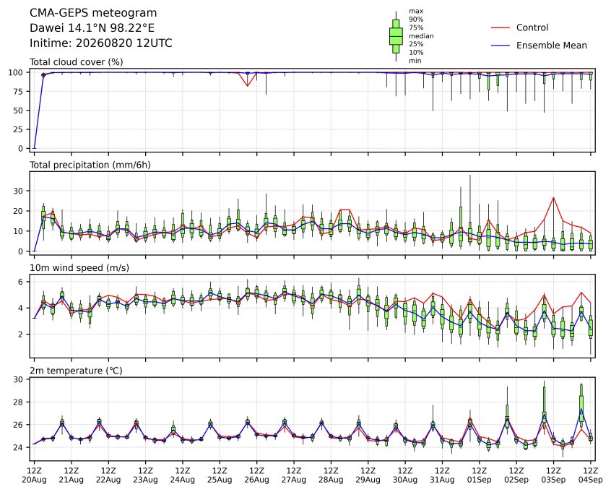Click the red precipitation peak near 03Sep
This screenshot has width=611, height=492.
(x=553, y=198)
